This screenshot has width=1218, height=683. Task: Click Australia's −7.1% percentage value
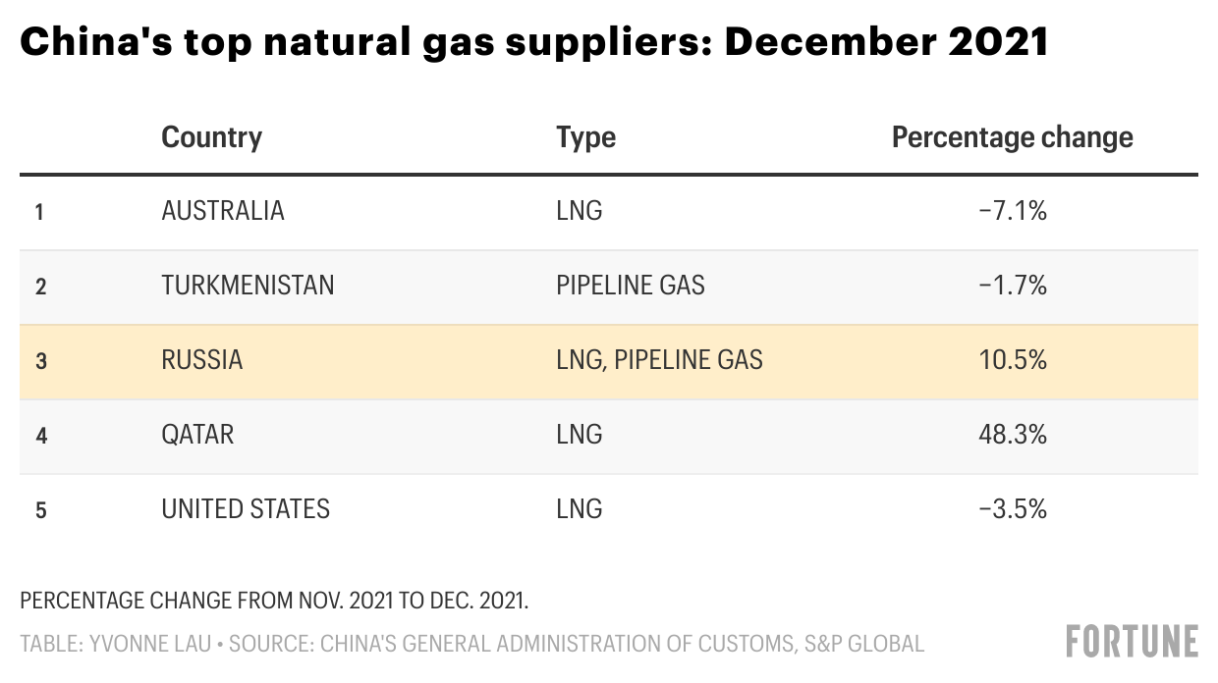tap(1013, 211)
